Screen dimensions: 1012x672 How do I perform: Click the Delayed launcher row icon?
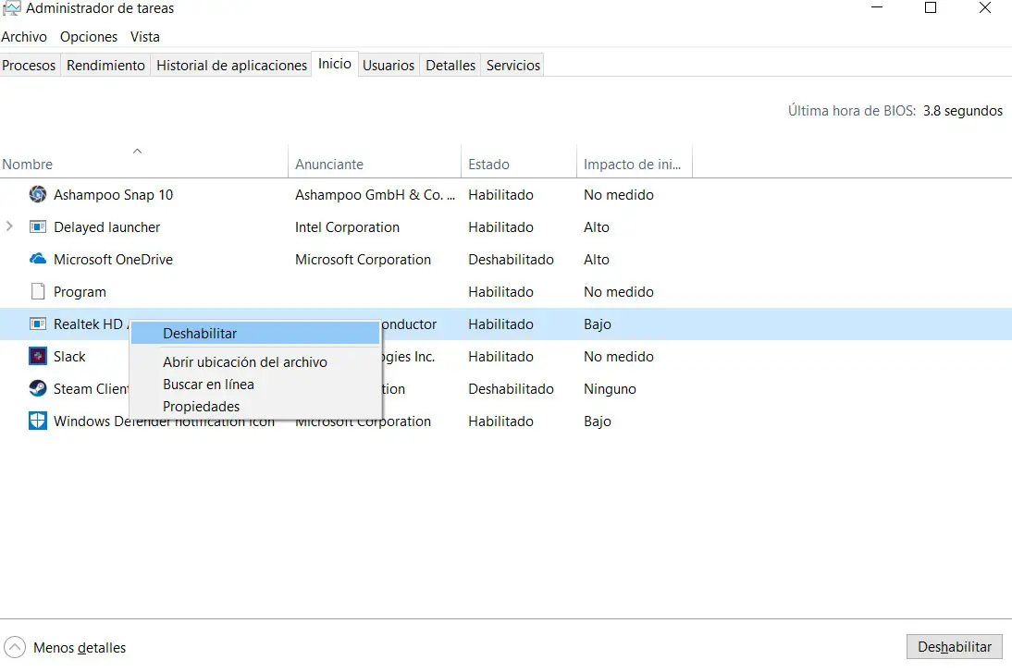[x=38, y=227]
